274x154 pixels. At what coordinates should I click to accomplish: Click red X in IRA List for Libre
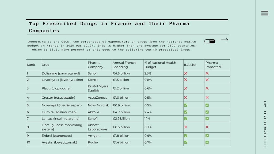[186, 127]
